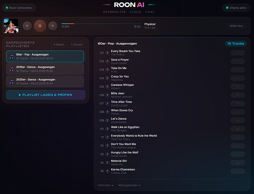Click status pill for Crazy for You
254x194 pixels.
pos(238,78)
